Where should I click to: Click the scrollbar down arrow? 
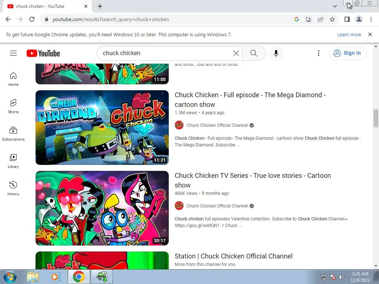click(376, 266)
